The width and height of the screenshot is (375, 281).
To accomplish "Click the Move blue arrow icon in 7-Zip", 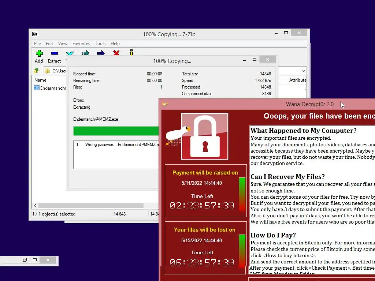I will click(101, 53).
